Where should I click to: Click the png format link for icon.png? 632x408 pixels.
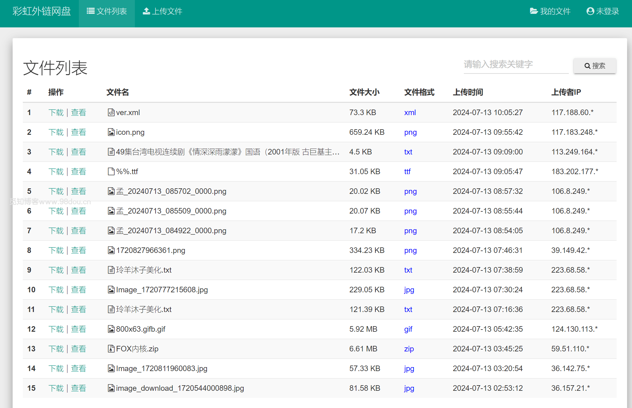[x=411, y=132]
